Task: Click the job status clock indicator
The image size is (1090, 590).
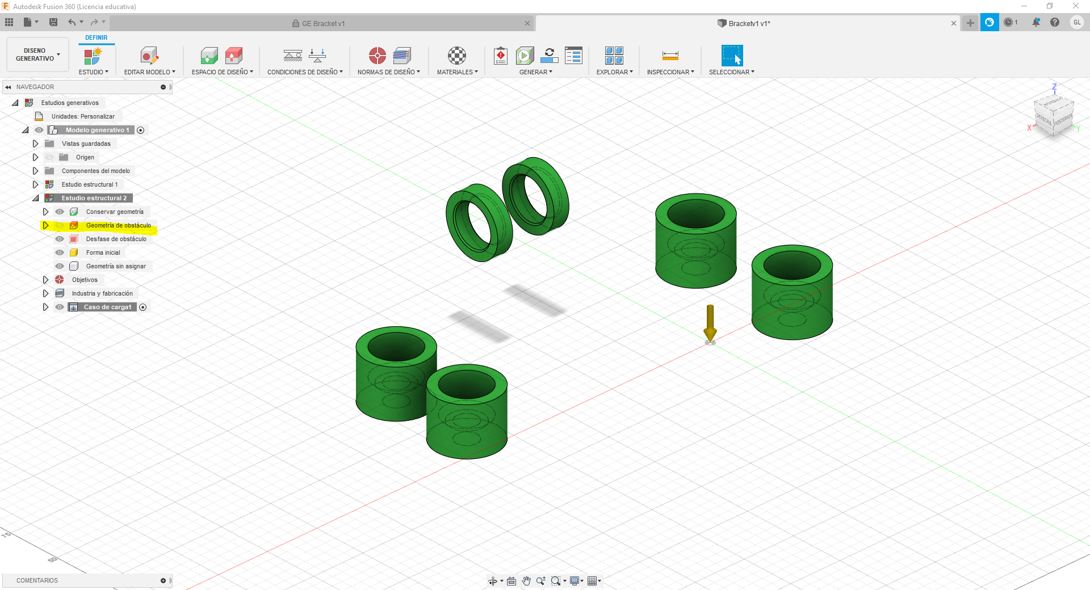Action: tap(1011, 22)
